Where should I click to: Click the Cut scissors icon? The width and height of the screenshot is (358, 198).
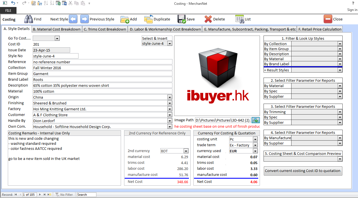click(70, 3)
